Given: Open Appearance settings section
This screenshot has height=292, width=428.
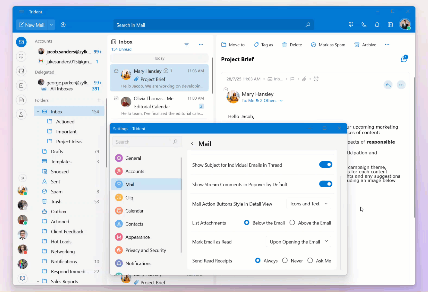Looking at the screenshot, I should (146, 237).
